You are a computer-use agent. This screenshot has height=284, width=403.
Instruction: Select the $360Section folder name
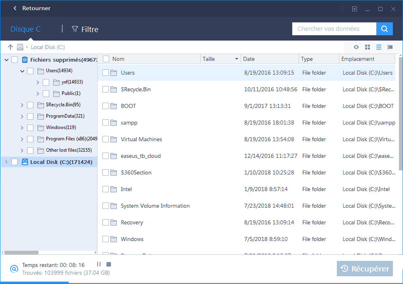[x=136, y=172]
